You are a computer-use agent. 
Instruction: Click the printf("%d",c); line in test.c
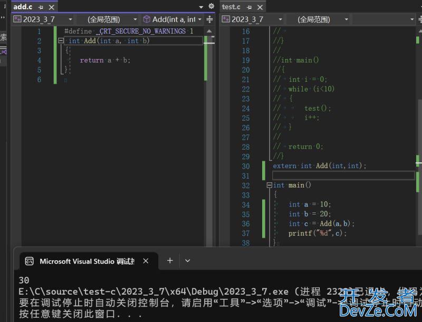click(318, 233)
